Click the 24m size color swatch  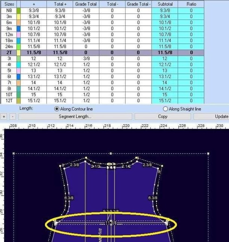tap(18, 47)
